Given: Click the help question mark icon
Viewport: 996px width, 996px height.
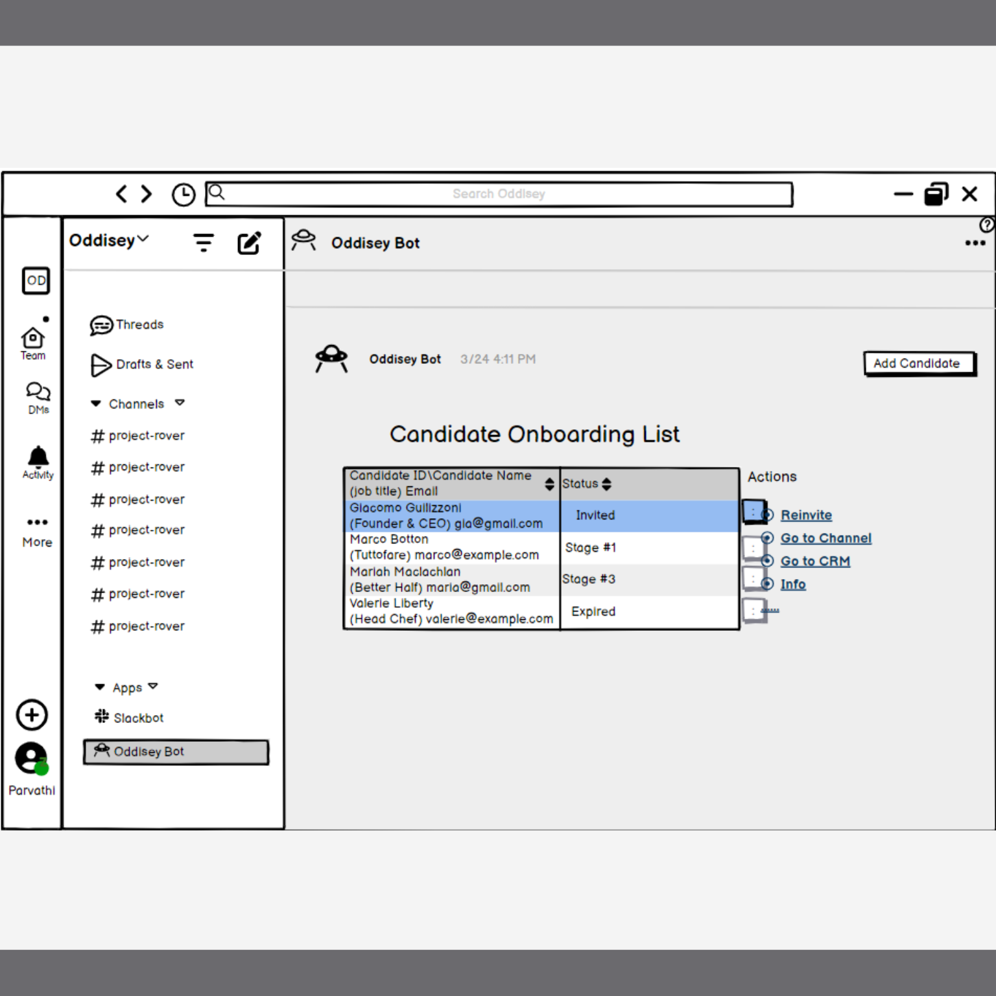Looking at the screenshot, I should pyautogui.click(x=986, y=225).
